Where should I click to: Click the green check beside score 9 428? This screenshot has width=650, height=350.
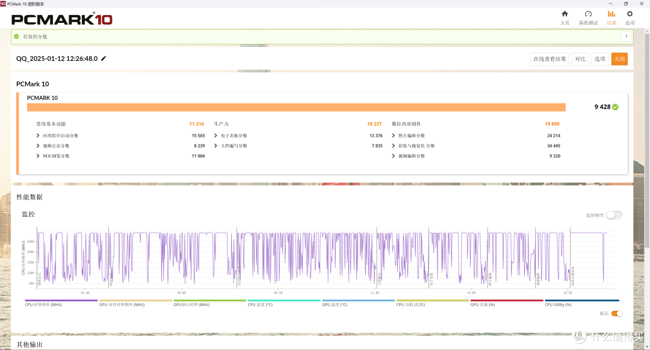click(615, 107)
